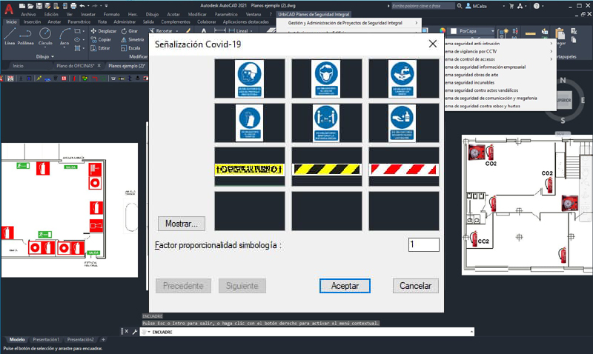Expand vigilancia por CCTV submenu
Screen dimensions: 593x354
point(551,51)
